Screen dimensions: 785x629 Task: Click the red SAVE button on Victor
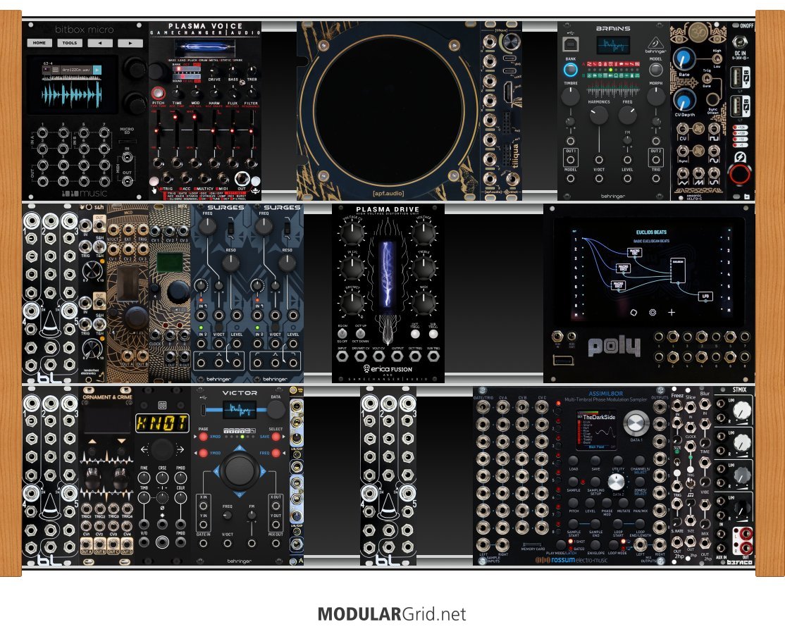pos(276,437)
